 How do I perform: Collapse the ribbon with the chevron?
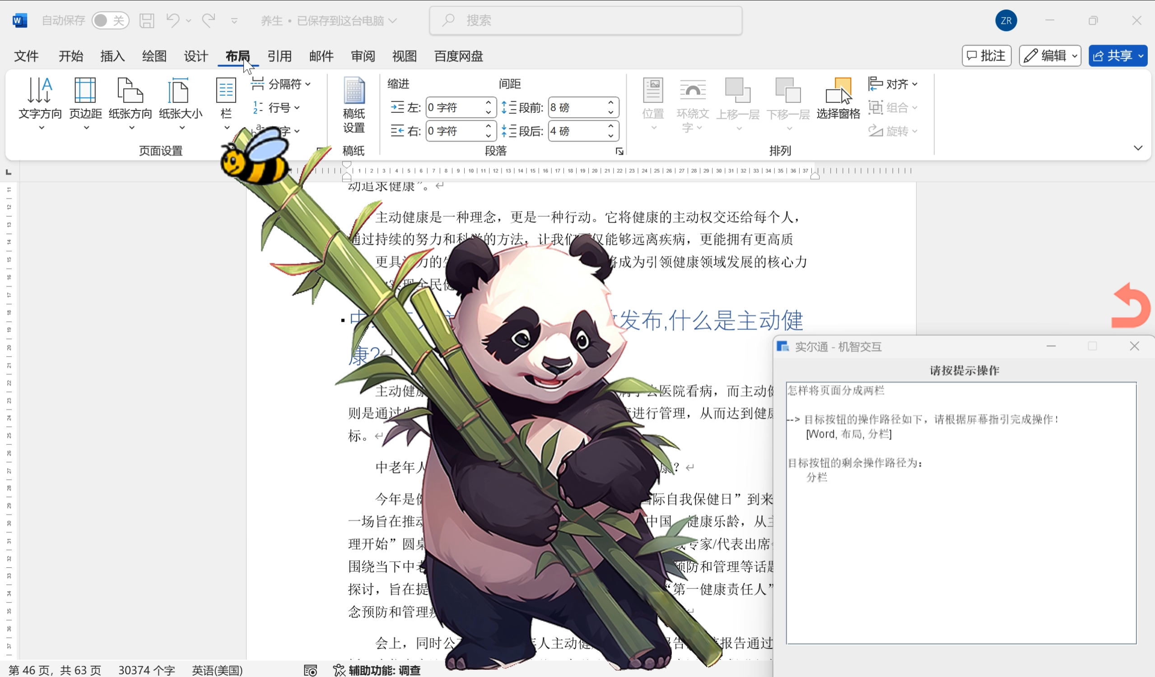pyautogui.click(x=1138, y=148)
